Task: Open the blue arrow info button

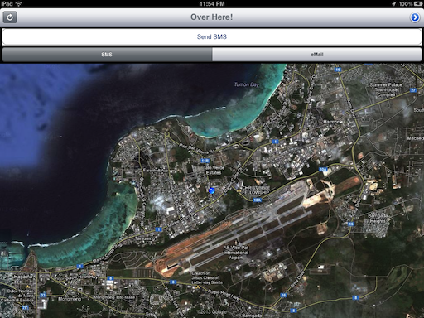Action: tap(415, 17)
